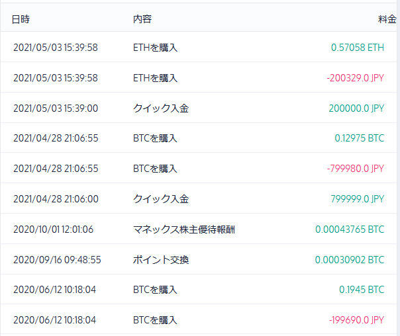Click the 内容 column header

[142, 19]
